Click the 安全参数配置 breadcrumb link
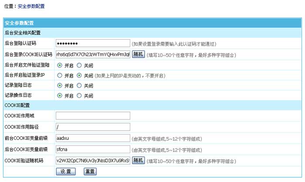 click(31, 7)
